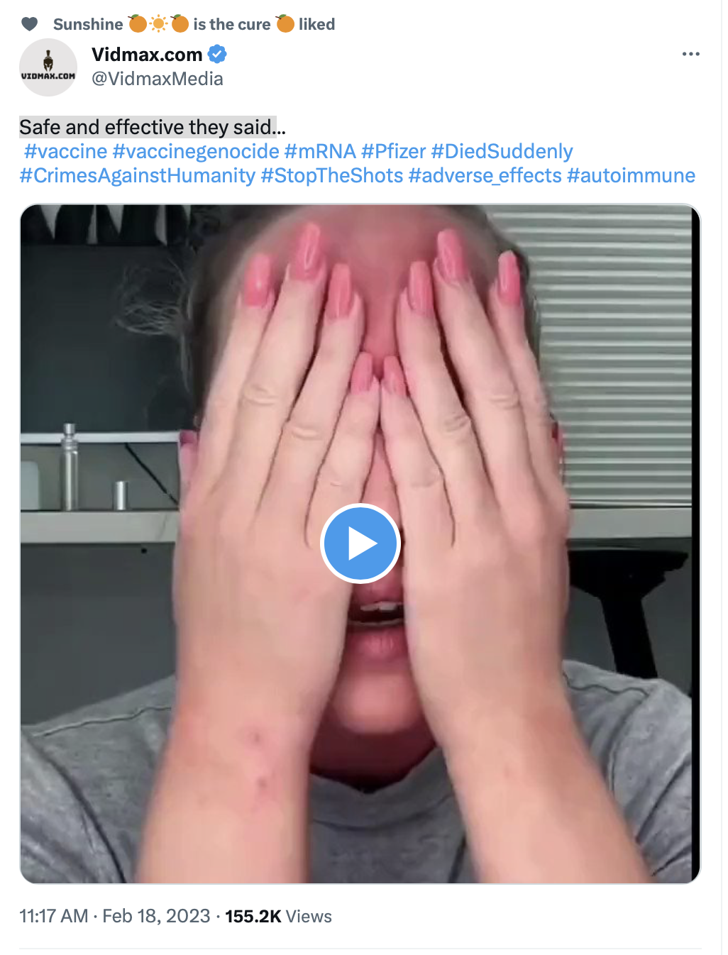This screenshot has height=955, width=728.
Task: Open the three-dot more options menu
Action: [690, 54]
